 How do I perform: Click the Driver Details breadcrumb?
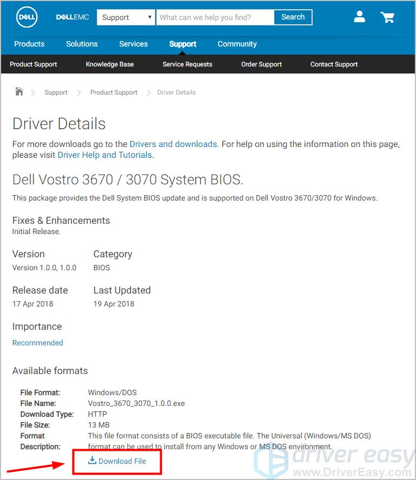tap(176, 92)
